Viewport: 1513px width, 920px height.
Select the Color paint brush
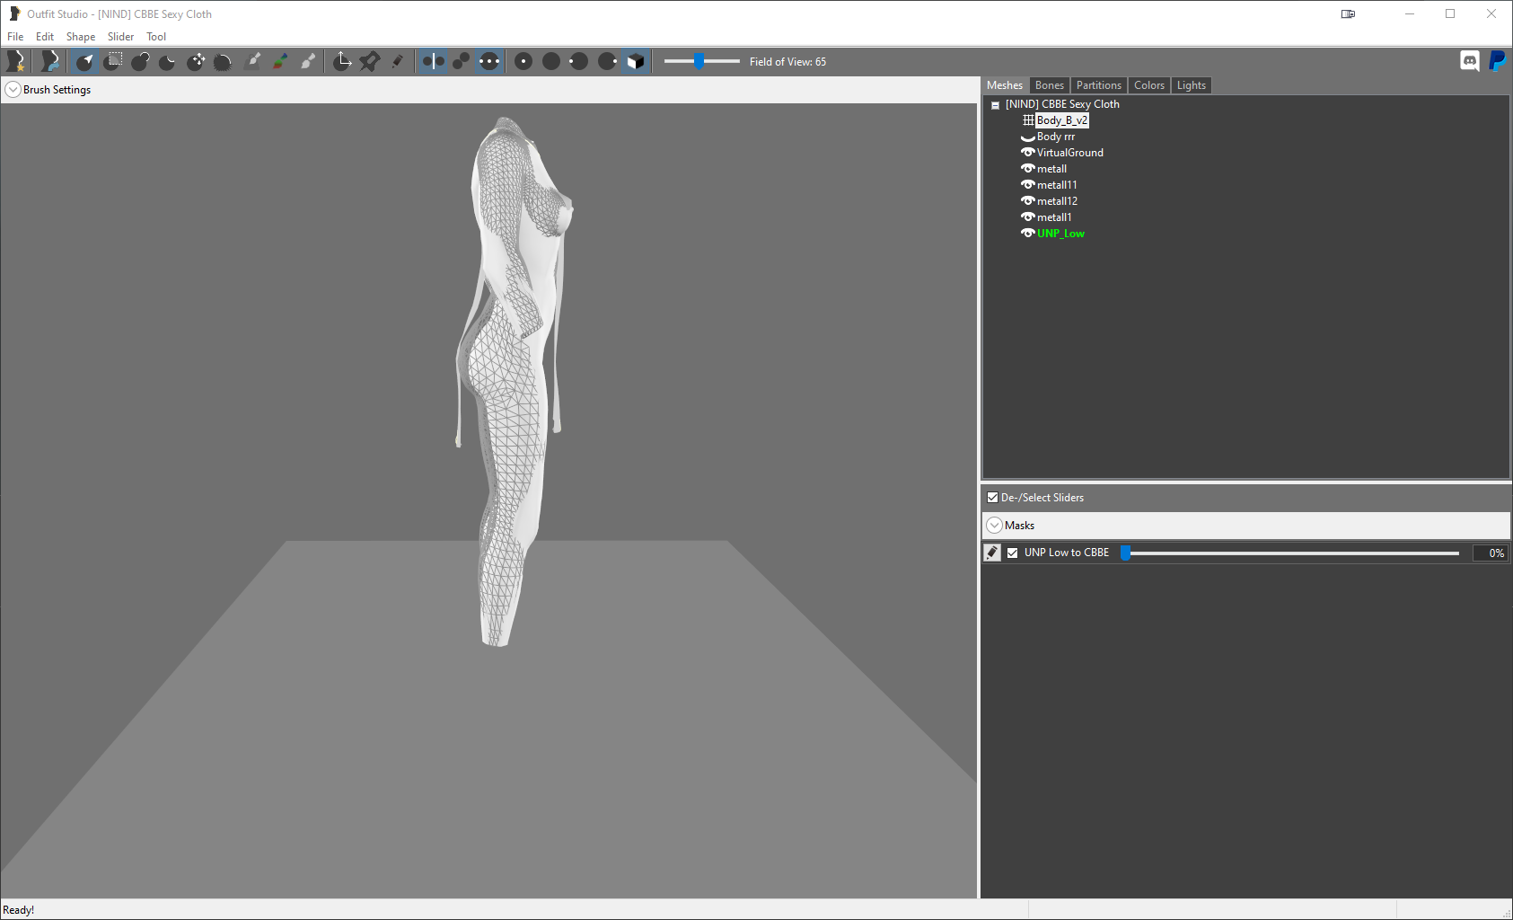pos(280,61)
